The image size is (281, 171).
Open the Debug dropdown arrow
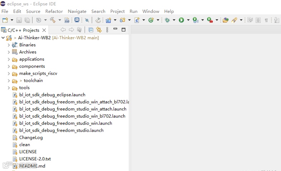point(174,20)
